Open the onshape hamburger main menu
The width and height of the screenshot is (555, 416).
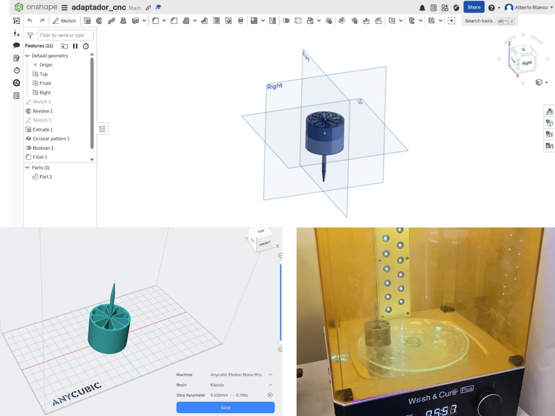tap(64, 8)
